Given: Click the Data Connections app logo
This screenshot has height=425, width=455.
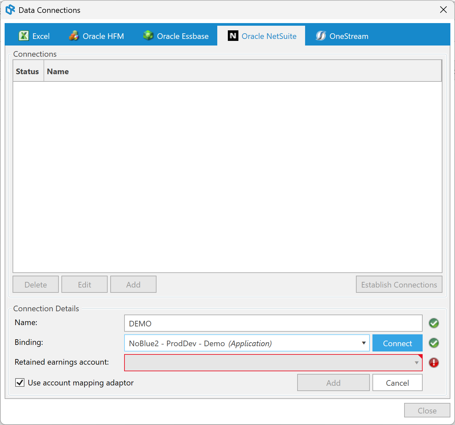Looking at the screenshot, I should (10, 10).
